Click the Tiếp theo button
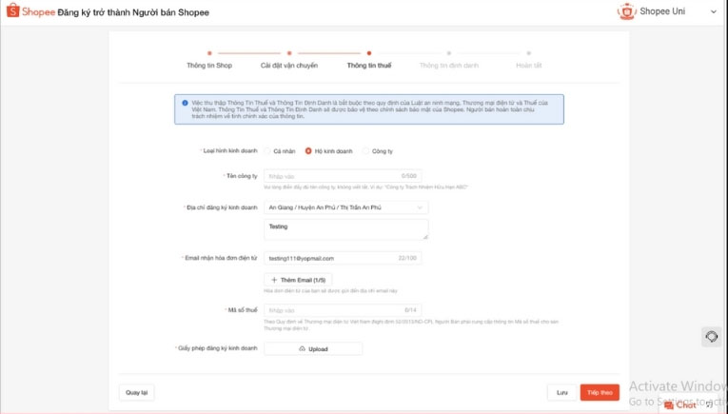The height and width of the screenshot is (414, 728). 600,393
